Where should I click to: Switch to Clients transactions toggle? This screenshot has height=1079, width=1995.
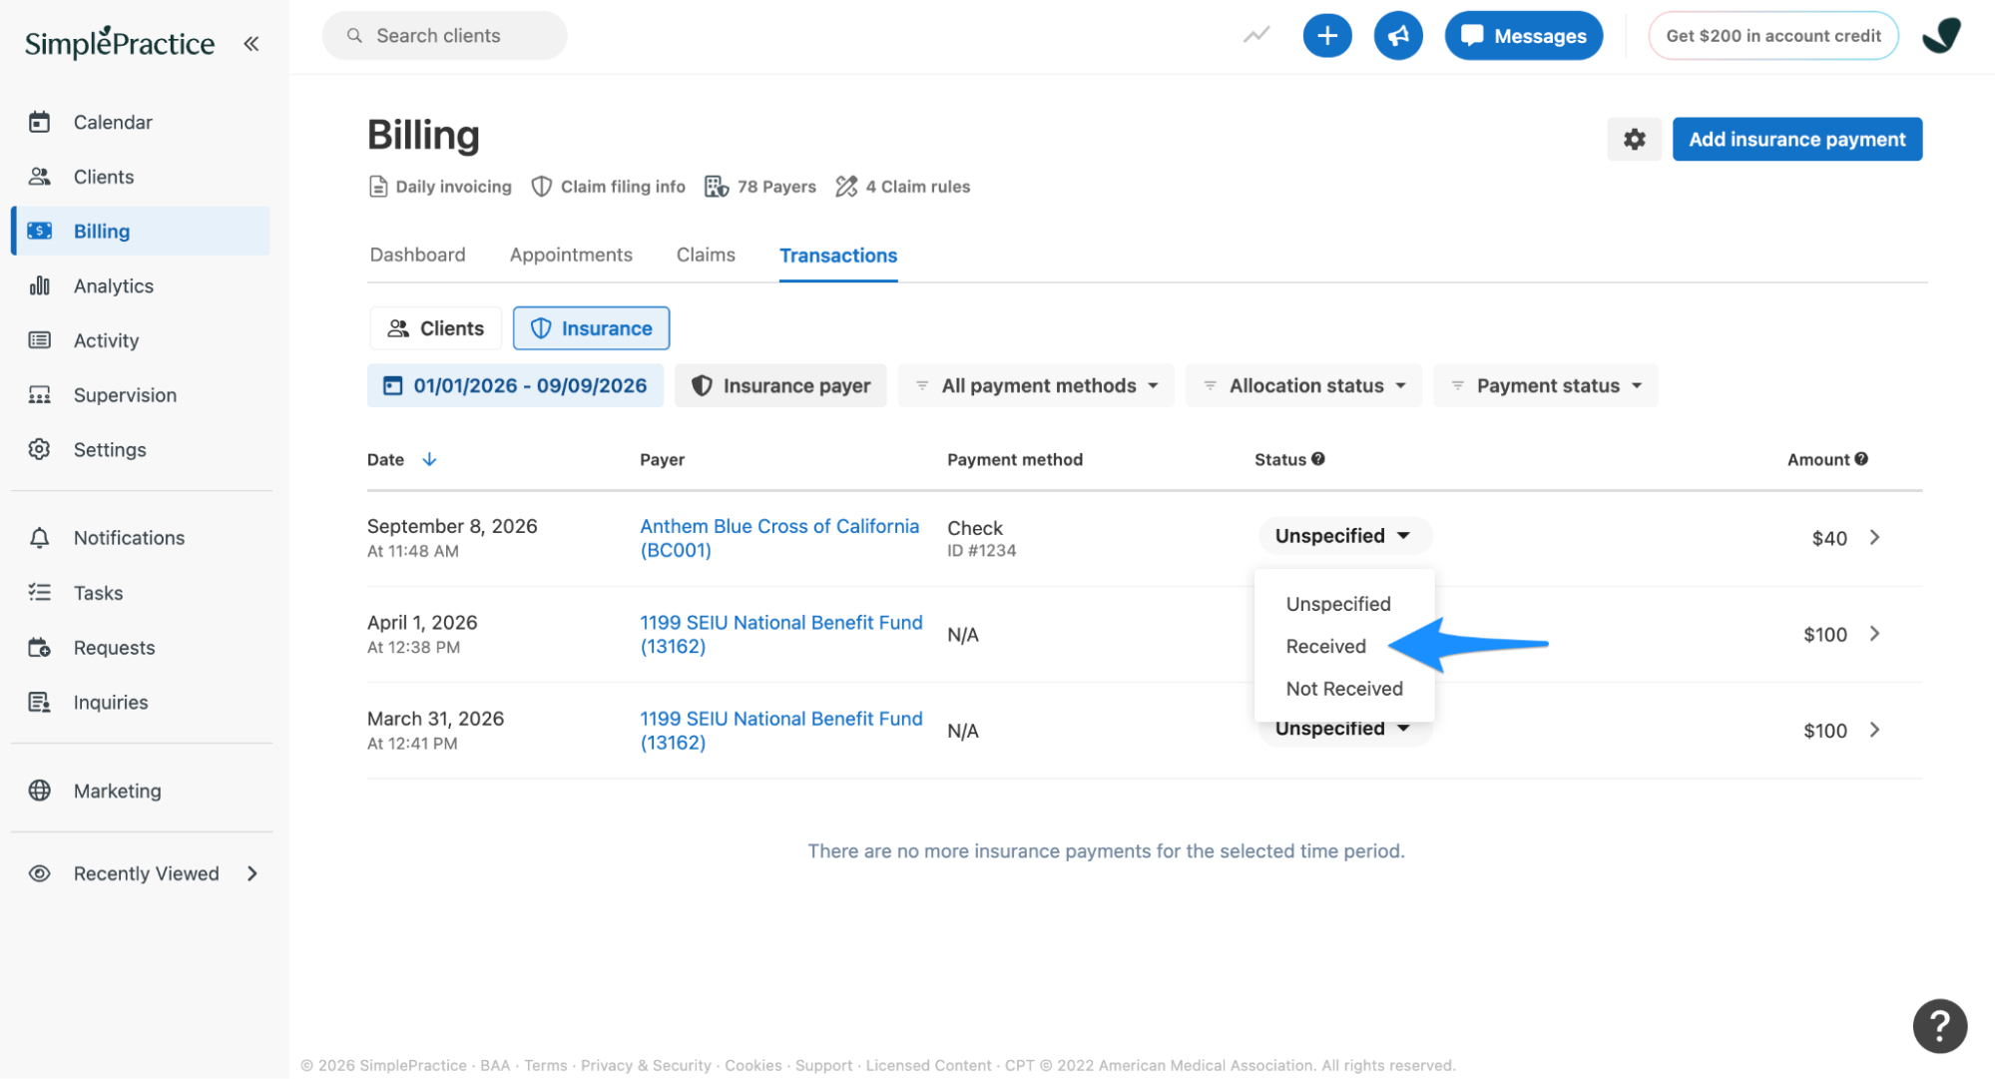click(x=435, y=328)
